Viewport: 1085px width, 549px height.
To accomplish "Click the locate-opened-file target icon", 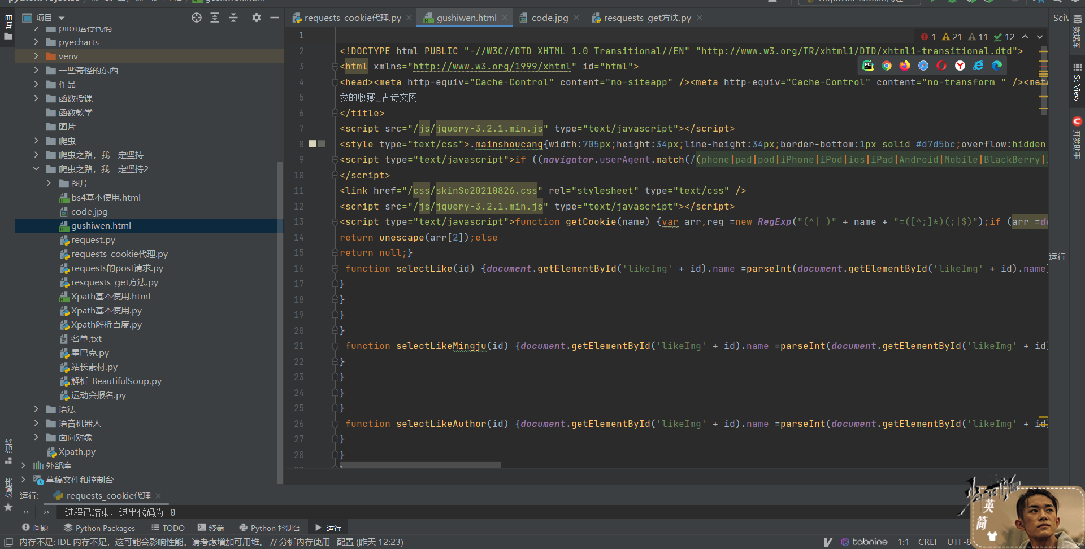I will click(197, 18).
